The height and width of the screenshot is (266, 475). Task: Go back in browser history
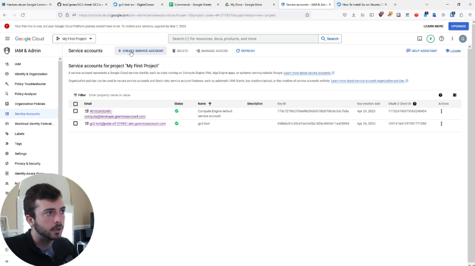point(5,15)
